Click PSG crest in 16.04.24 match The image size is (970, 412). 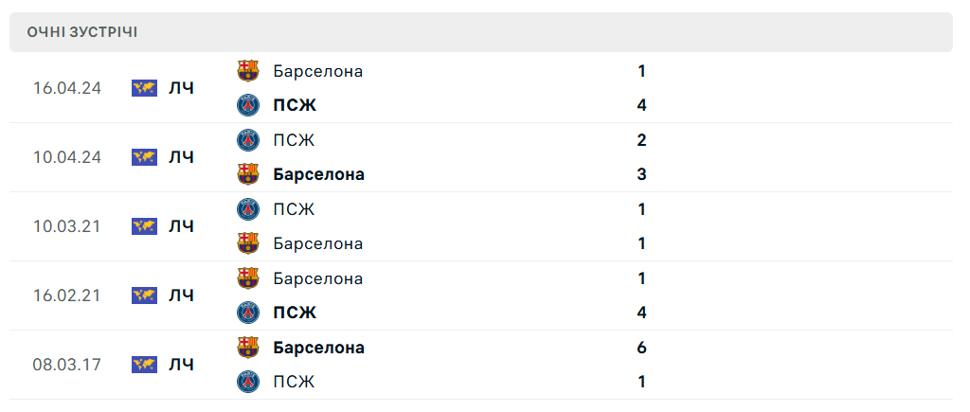point(248,105)
